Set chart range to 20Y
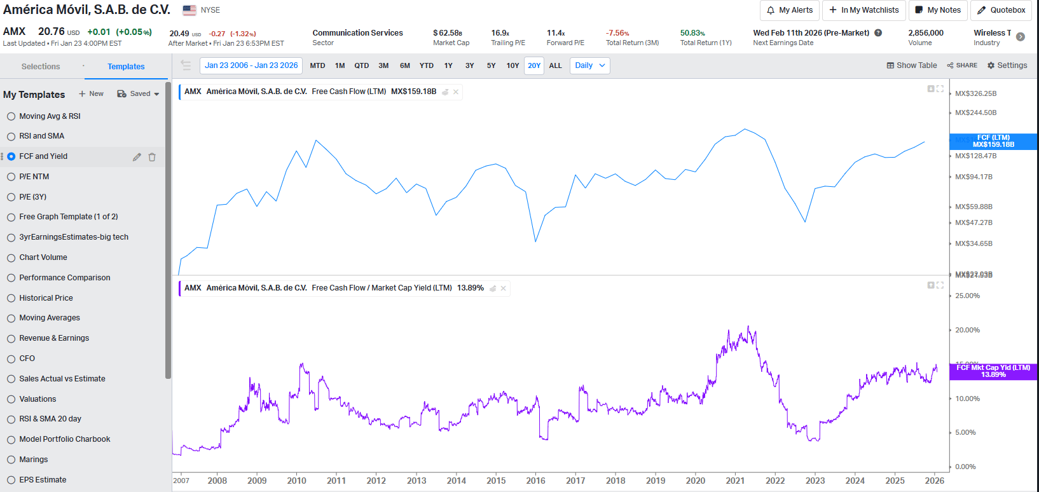This screenshot has height=492, width=1039. coord(534,65)
